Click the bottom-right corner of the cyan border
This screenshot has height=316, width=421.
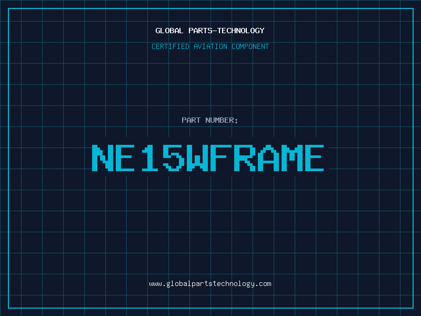pyautogui.click(x=413, y=308)
